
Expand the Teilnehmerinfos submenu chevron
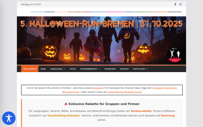tap(99, 69)
